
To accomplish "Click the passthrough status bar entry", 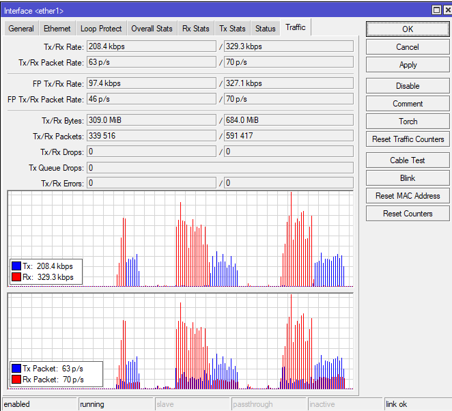I will coord(269,404).
